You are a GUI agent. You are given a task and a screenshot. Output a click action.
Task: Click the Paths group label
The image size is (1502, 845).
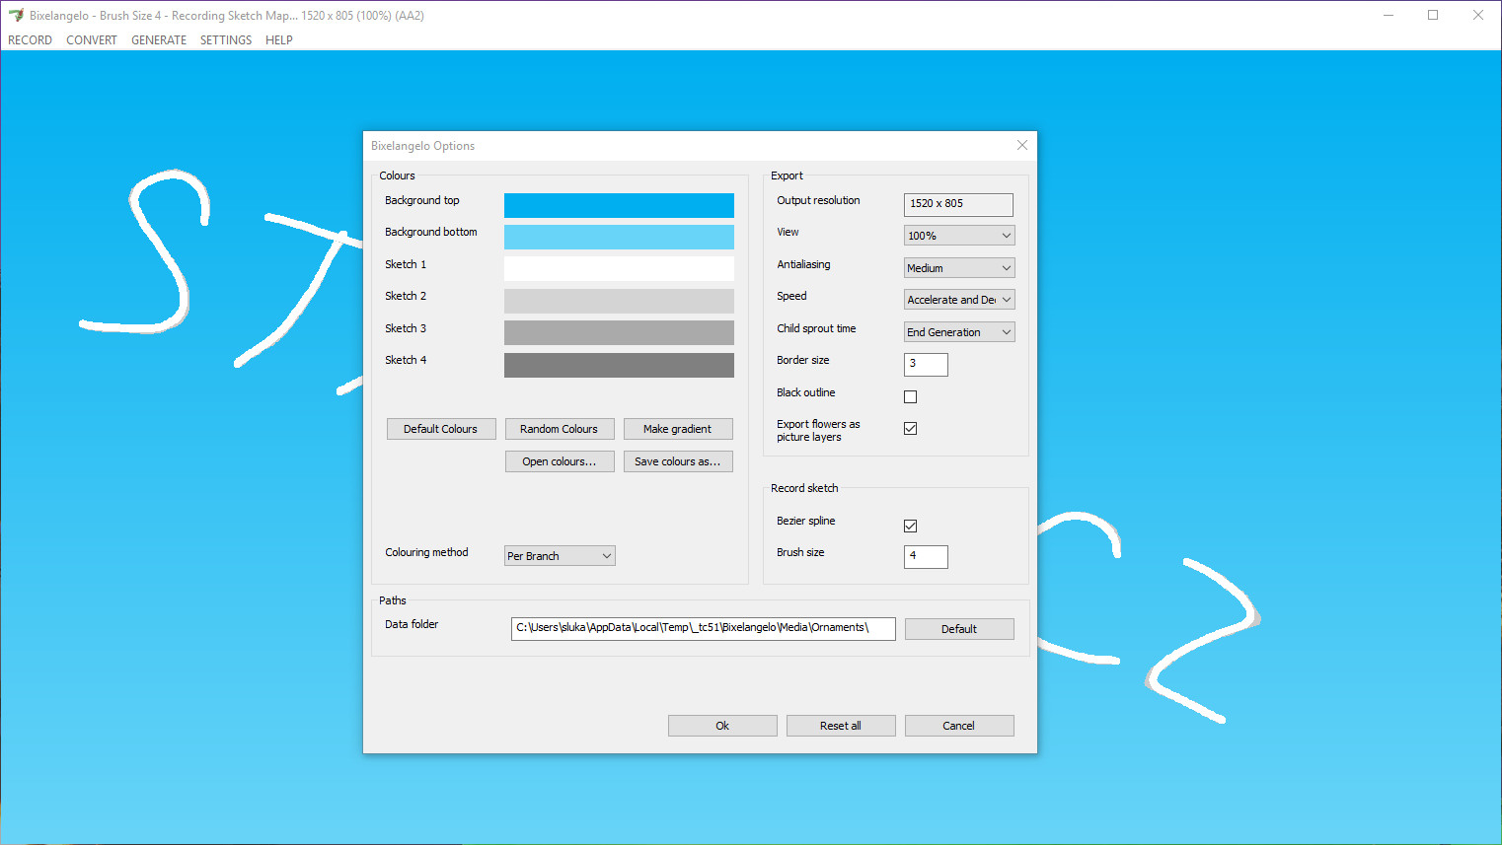click(393, 600)
